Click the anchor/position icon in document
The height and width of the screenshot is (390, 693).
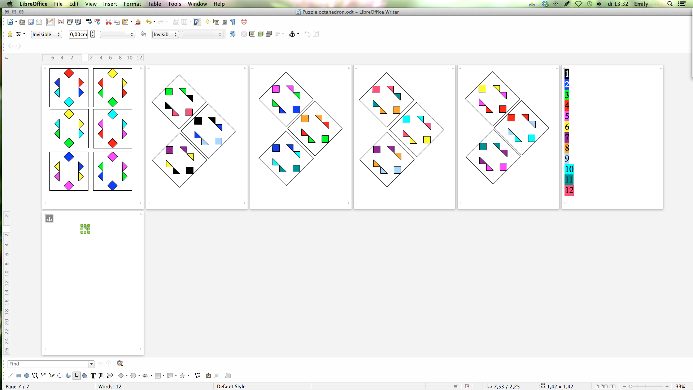(x=49, y=218)
